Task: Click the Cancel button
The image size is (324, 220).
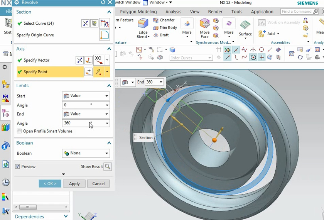Action: point(98,184)
